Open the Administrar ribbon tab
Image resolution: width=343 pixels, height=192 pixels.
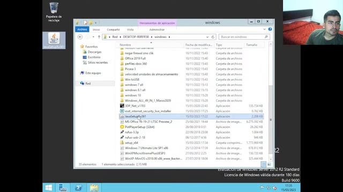pyautogui.click(x=157, y=30)
